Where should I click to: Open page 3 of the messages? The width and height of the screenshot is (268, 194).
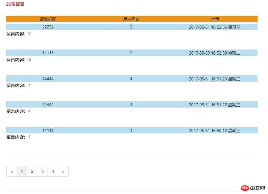point(43,171)
